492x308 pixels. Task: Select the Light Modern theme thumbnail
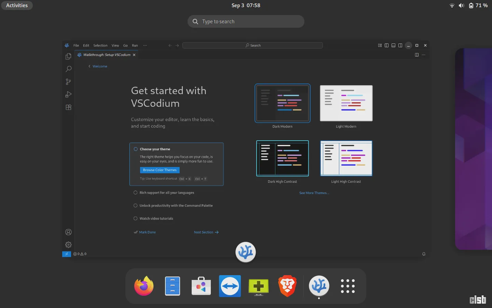(x=346, y=103)
